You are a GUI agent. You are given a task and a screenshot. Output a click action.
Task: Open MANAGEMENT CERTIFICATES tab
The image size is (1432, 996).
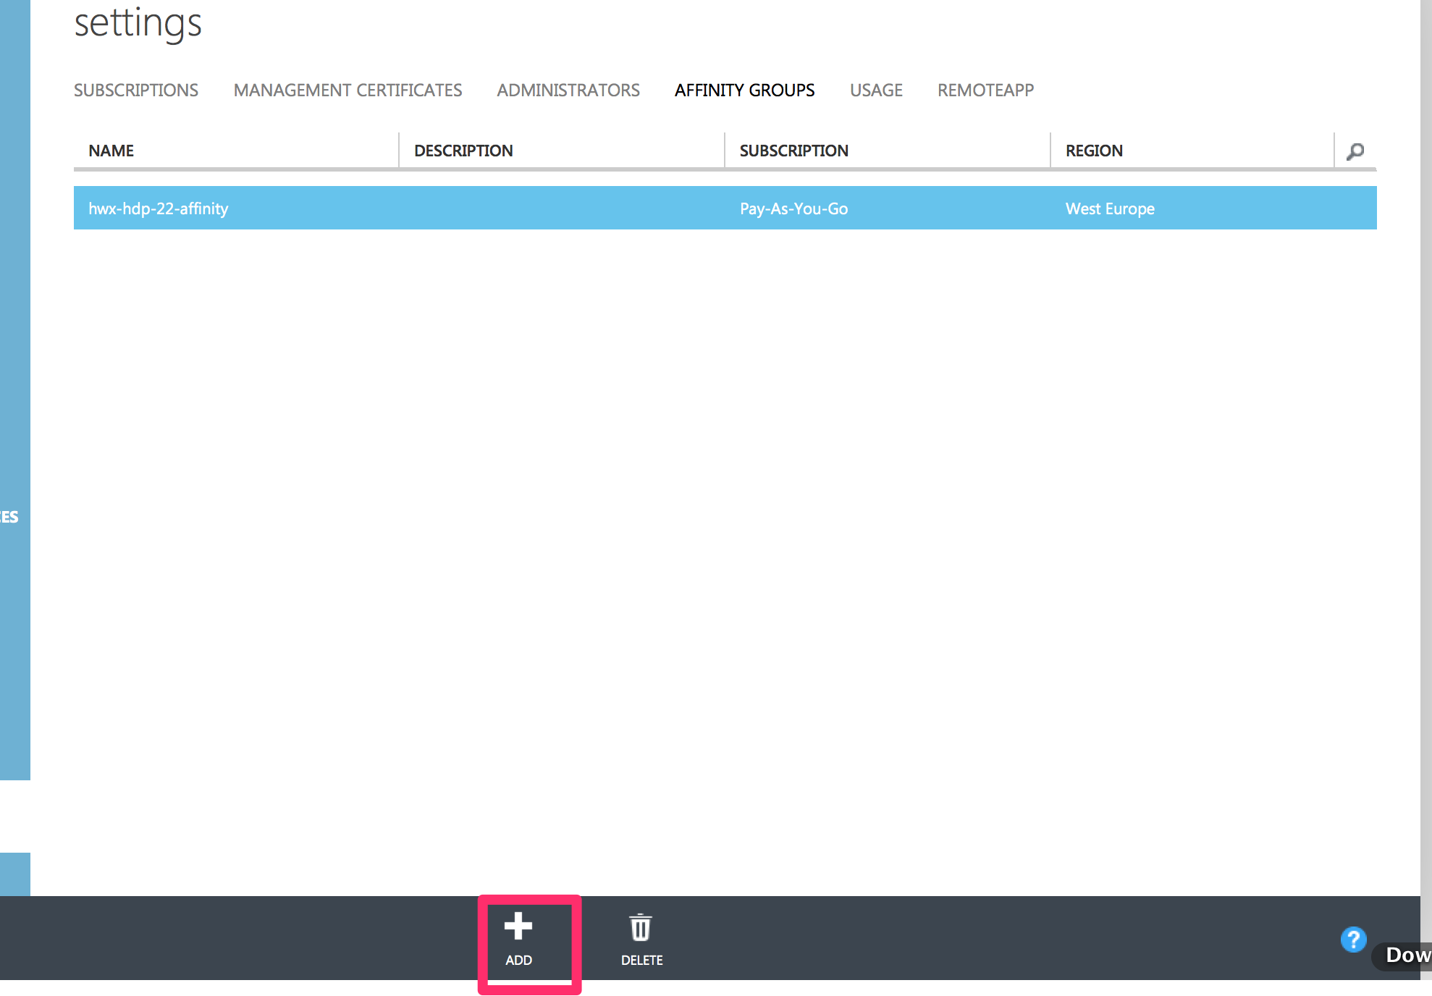click(348, 90)
